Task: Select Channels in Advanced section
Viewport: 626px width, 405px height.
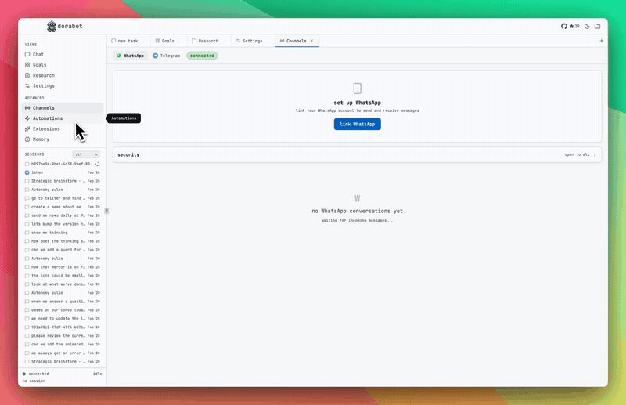Action: [x=63, y=108]
